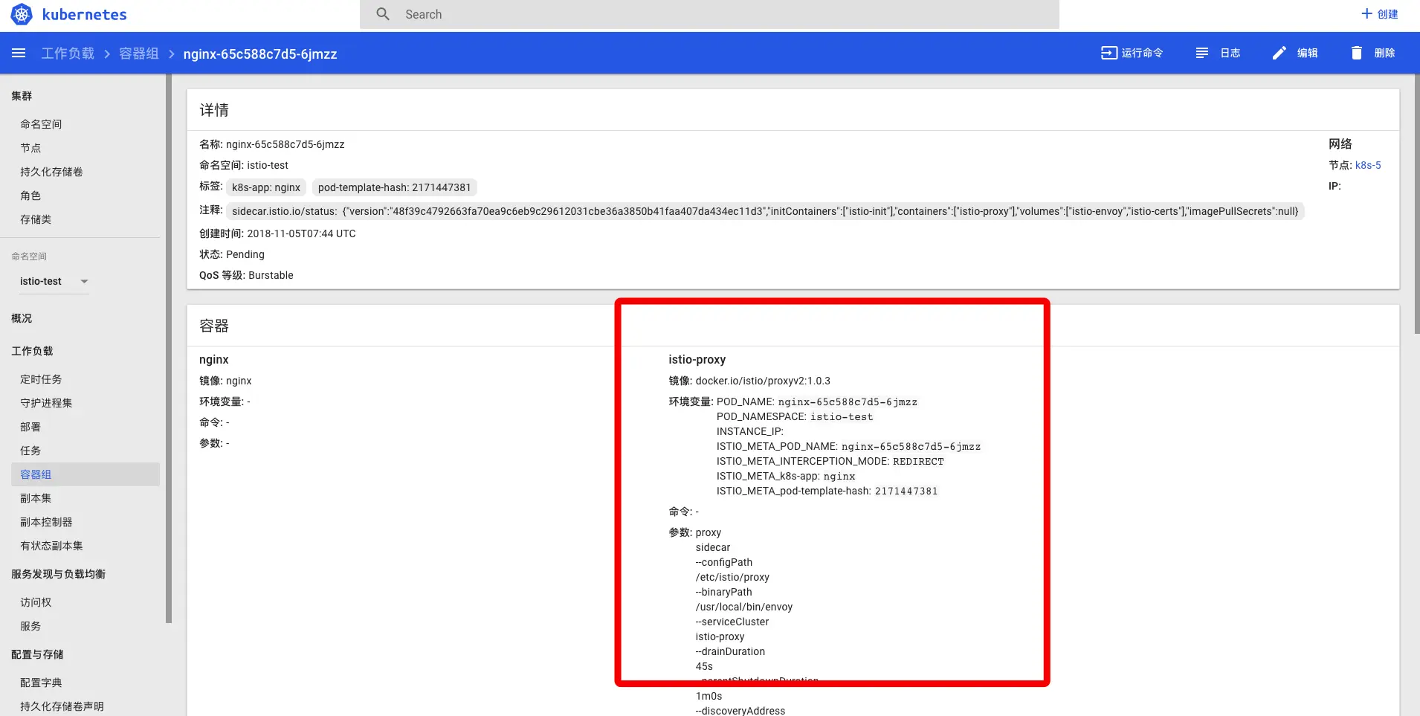Image resolution: width=1420 pixels, height=716 pixels.
Task: Open 命名空间 in the sidebar
Action: [41, 124]
